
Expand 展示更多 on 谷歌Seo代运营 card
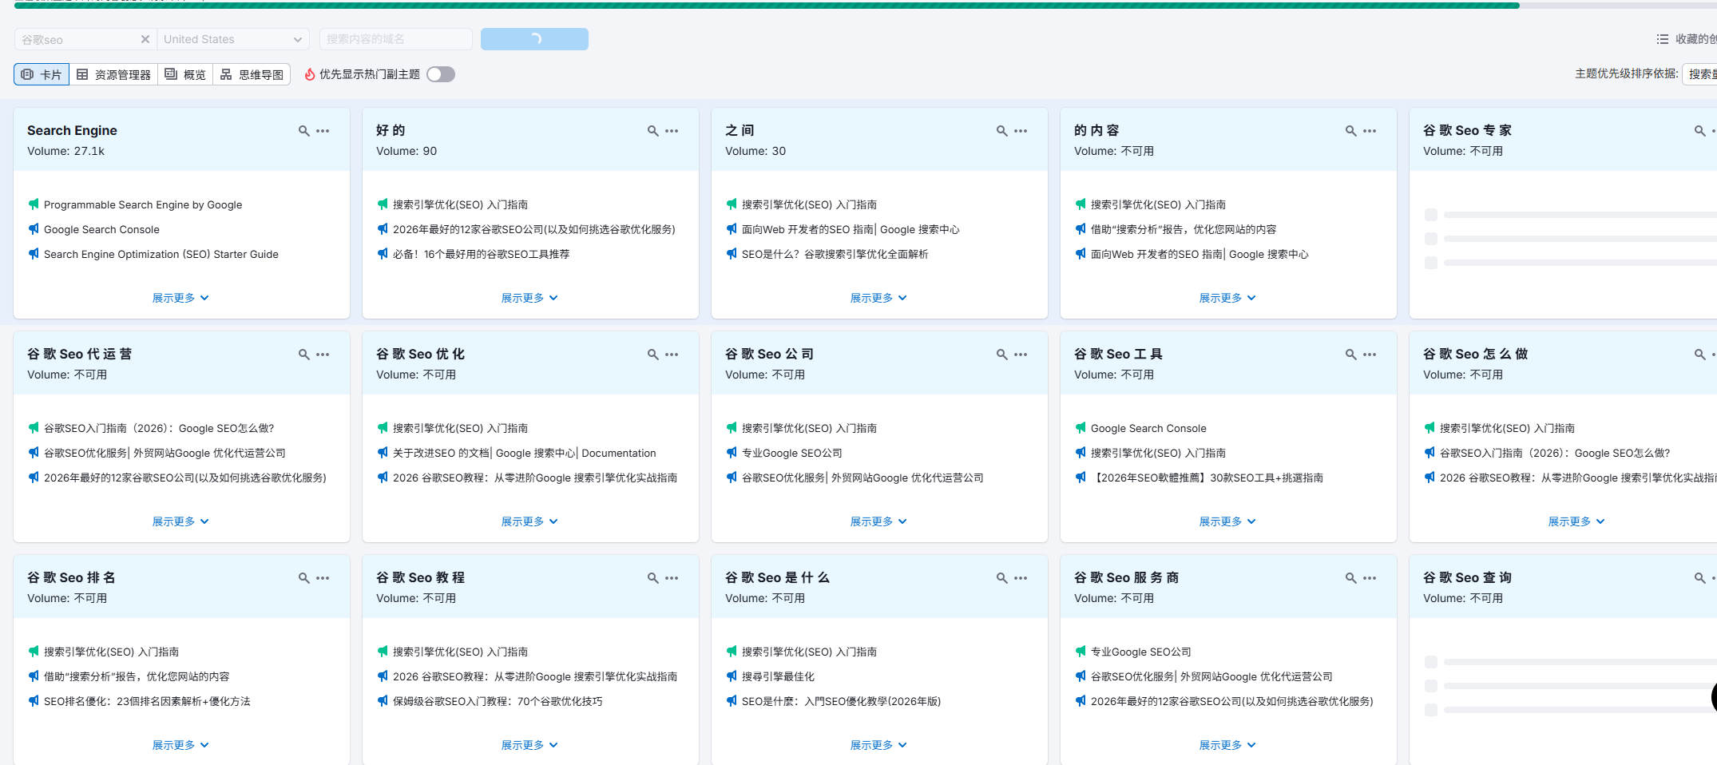pyautogui.click(x=180, y=521)
